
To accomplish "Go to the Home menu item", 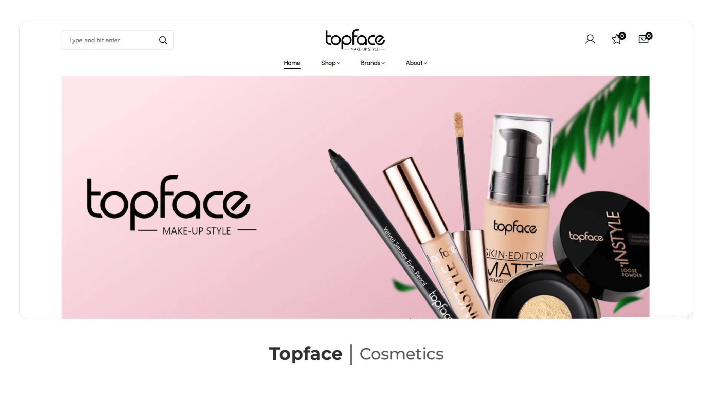I will click(x=292, y=63).
